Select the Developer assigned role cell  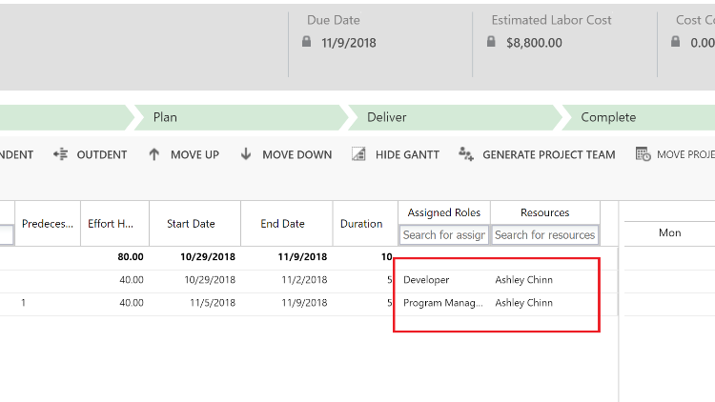coord(426,280)
